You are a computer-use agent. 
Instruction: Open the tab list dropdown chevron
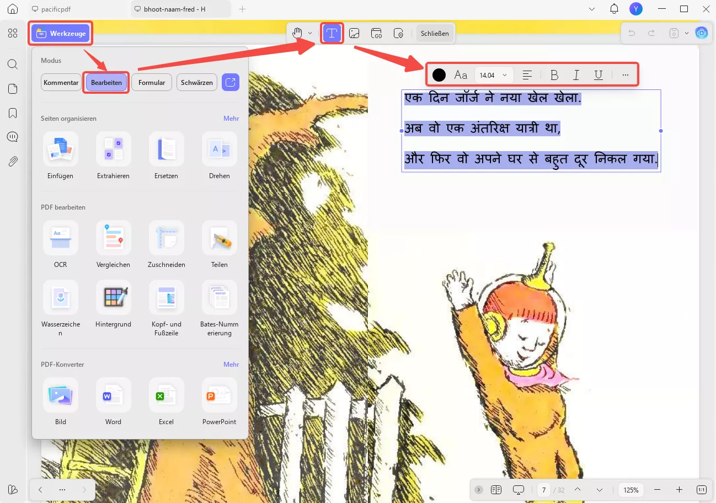592,9
